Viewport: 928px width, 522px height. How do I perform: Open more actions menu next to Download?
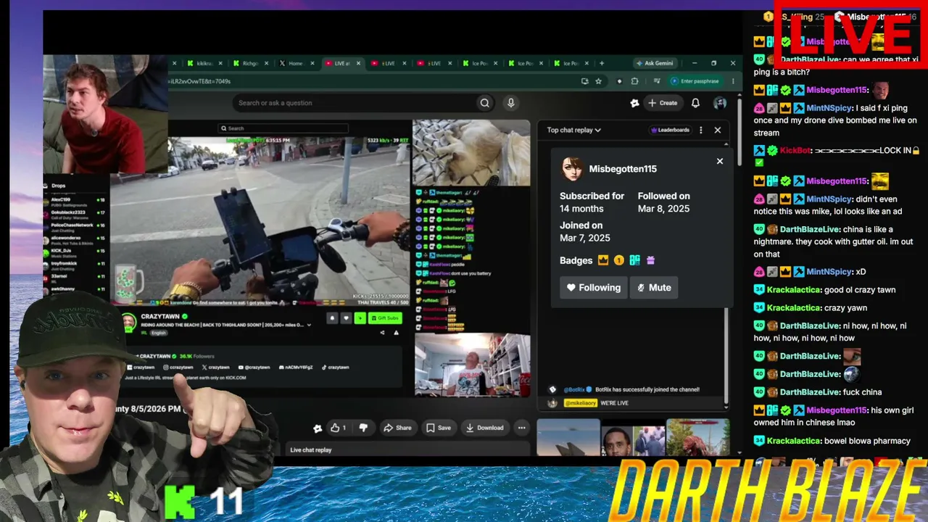tap(521, 428)
